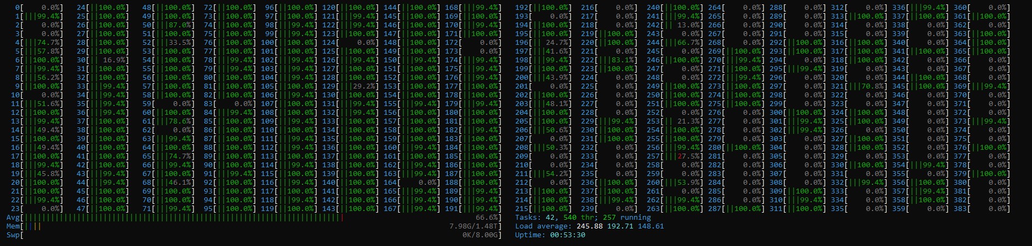Click idle CPU 0 meter at 0.0%
The height and width of the screenshot is (246, 1032).
pyautogui.click(x=39, y=8)
